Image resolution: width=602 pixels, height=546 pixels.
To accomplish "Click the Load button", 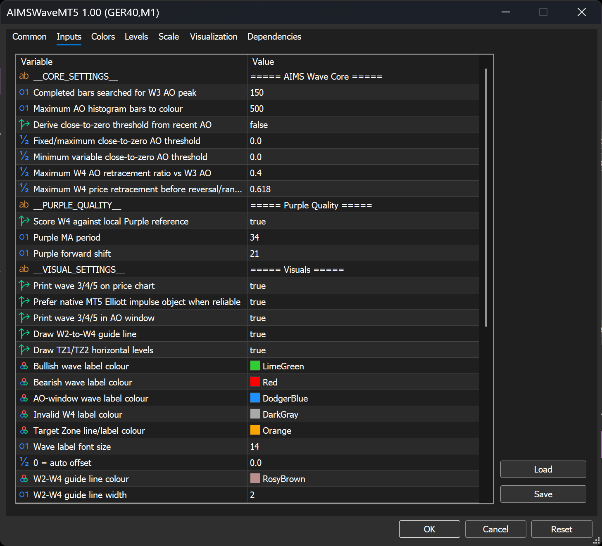I will pos(543,469).
